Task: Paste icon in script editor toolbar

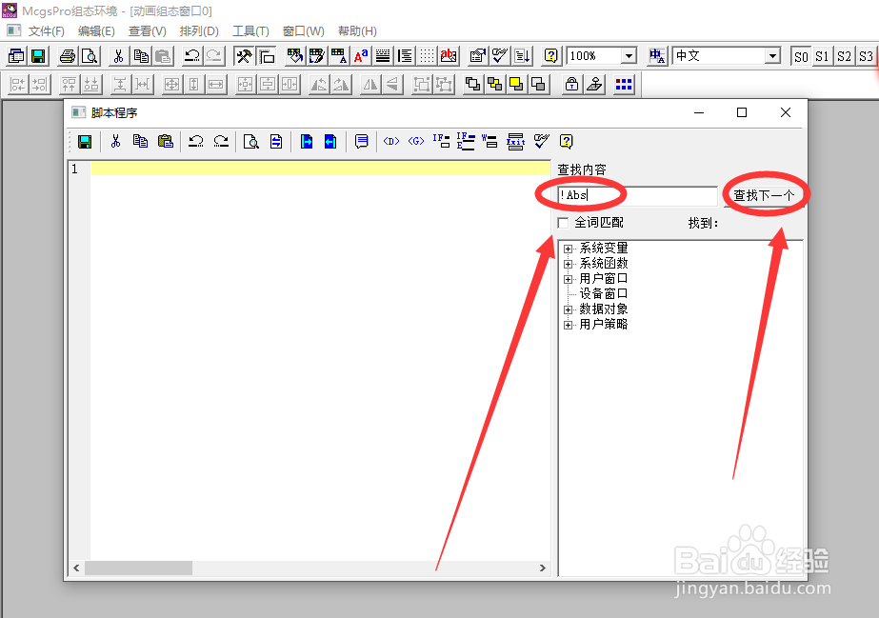Action: point(166,141)
